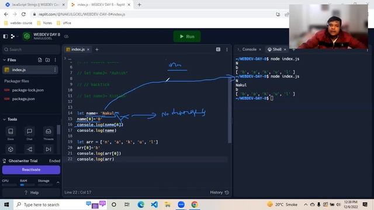Toggle editor pane layout icon
374x210 pixels.
pos(218,49)
